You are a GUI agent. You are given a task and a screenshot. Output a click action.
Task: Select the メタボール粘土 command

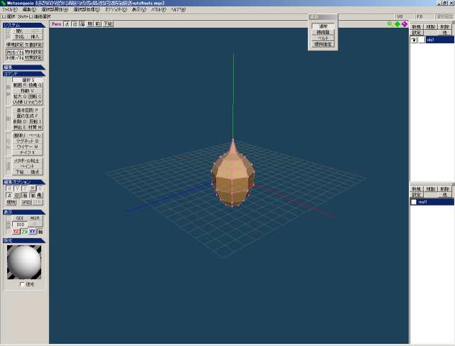(28, 161)
